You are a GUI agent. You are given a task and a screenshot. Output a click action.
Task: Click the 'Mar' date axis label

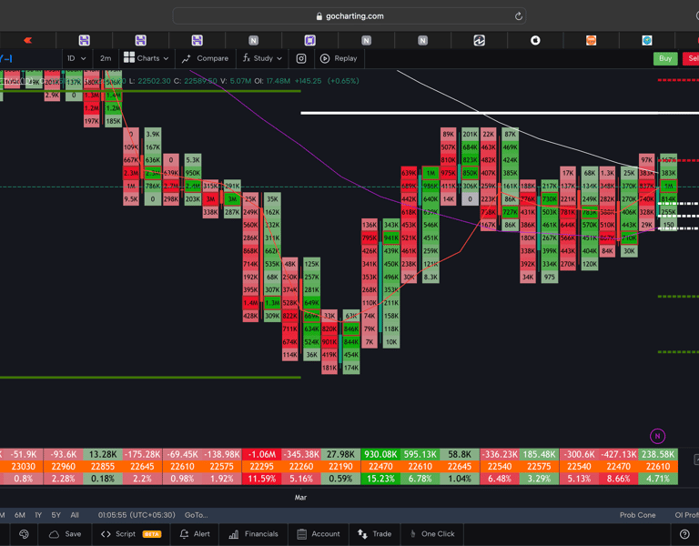pos(300,498)
